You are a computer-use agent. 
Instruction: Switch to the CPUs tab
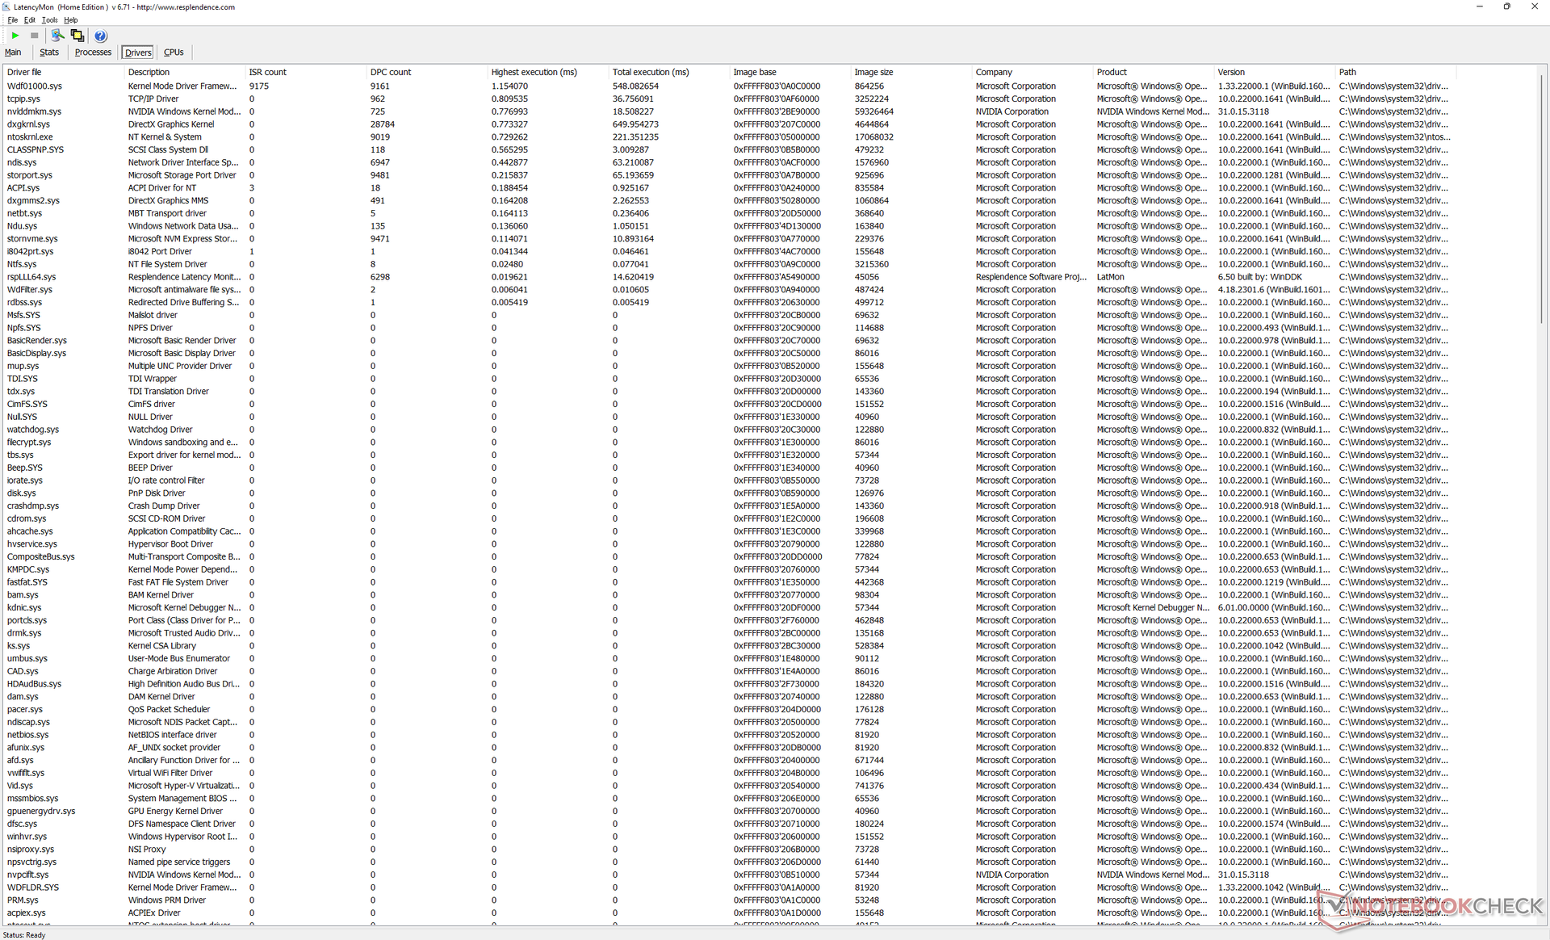pos(174,52)
